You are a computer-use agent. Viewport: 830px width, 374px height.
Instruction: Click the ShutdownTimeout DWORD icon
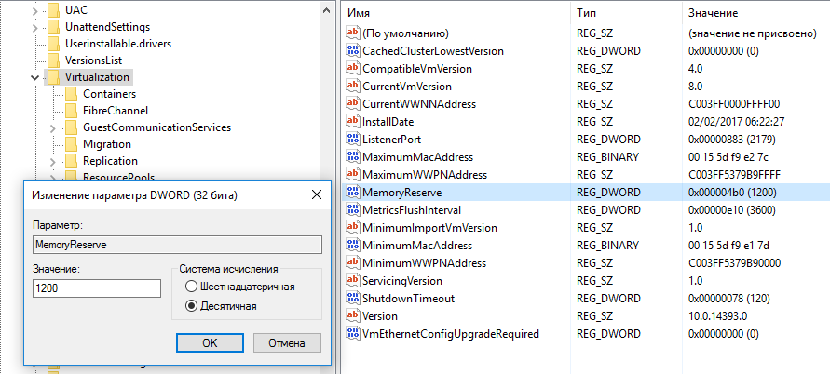352,298
